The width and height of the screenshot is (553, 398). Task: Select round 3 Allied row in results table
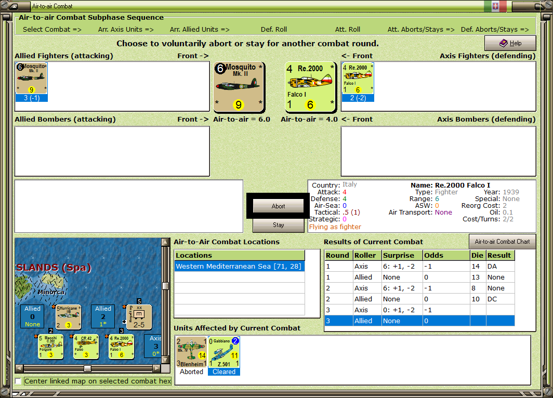tap(420, 321)
